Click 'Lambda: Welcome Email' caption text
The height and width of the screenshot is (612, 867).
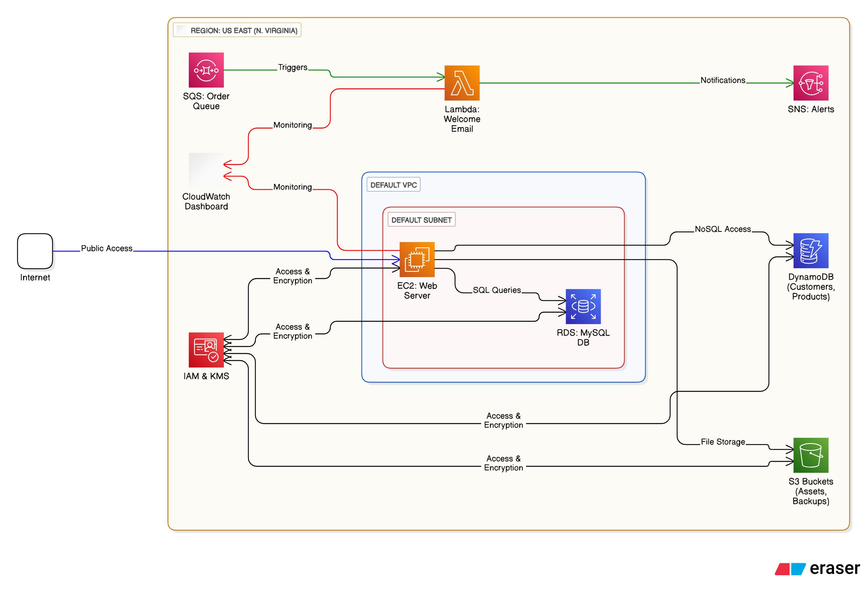462,119
